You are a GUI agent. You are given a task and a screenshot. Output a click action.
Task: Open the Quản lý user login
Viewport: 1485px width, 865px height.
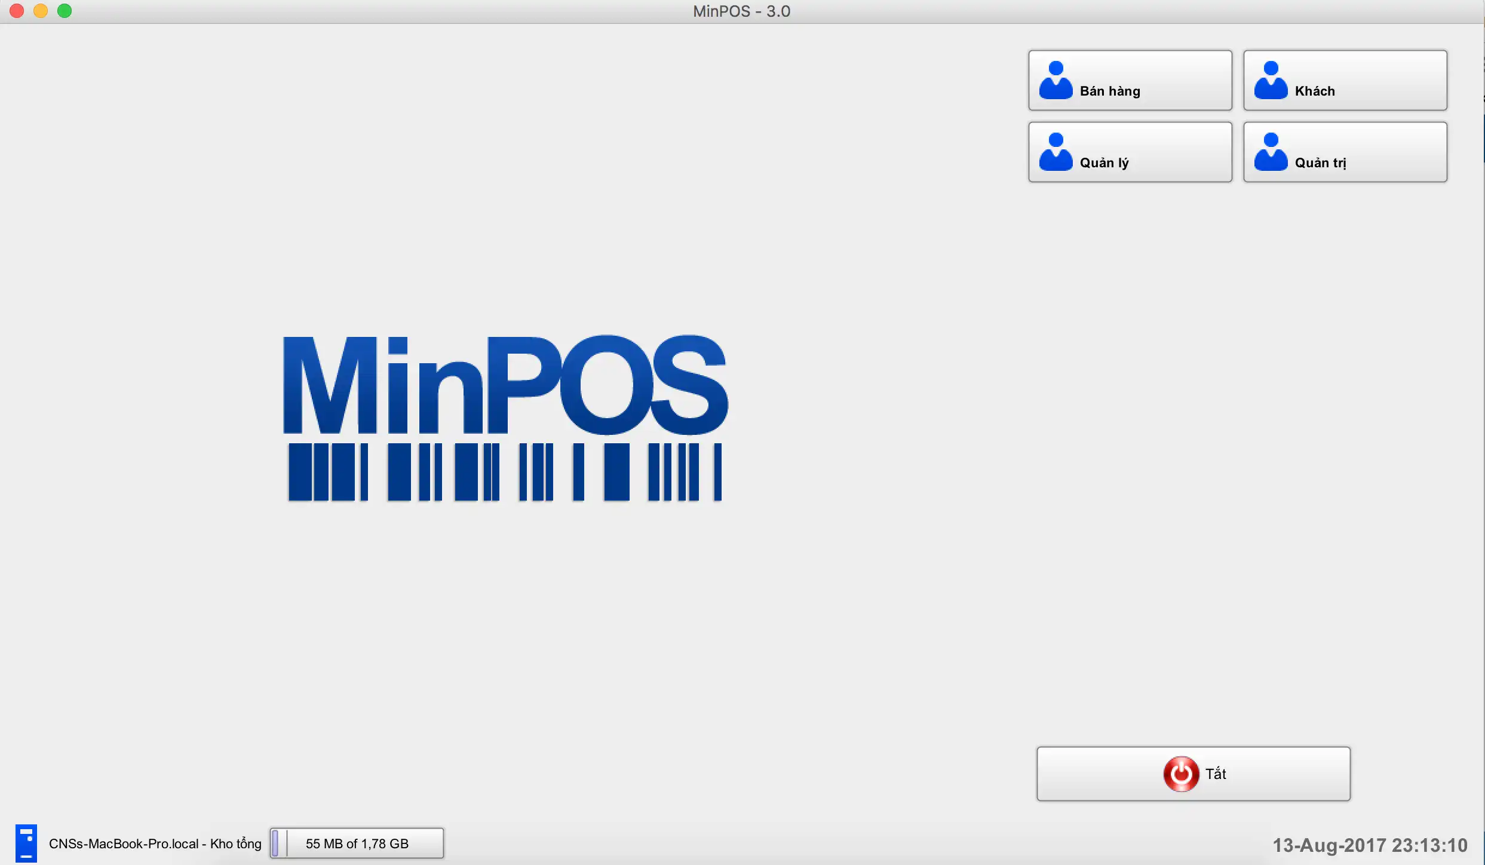(x=1130, y=152)
